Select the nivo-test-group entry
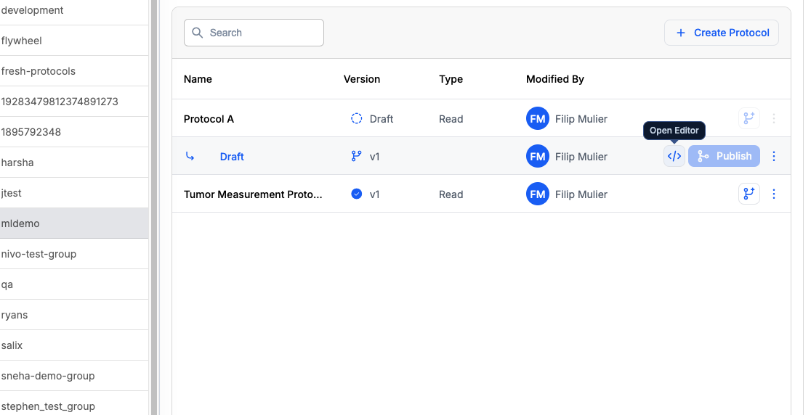811x415 pixels. pos(74,254)
